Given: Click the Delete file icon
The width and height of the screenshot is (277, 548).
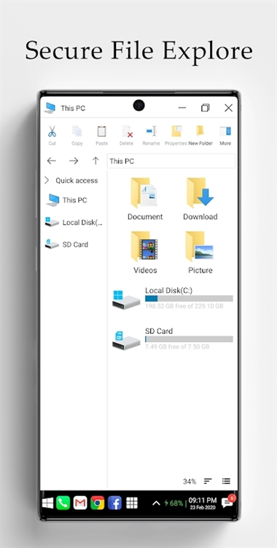Looking at the screenshot, I should (127, 132).
